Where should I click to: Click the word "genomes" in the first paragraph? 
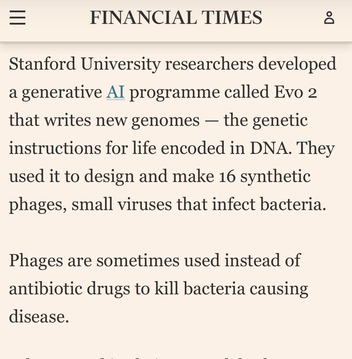(x=165, y=121)
